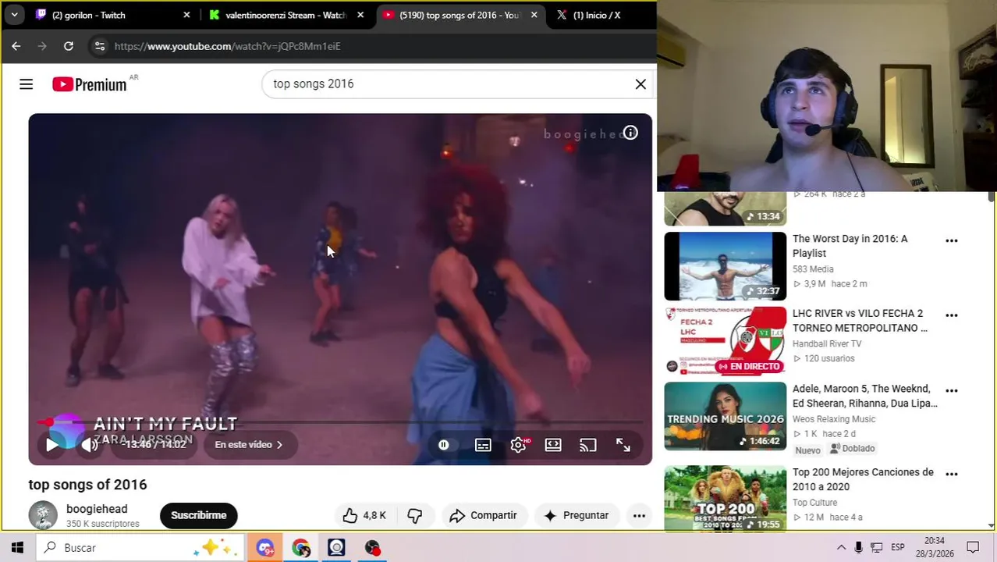Click the sidebar scrollbar down arrow

click(992, 525)
